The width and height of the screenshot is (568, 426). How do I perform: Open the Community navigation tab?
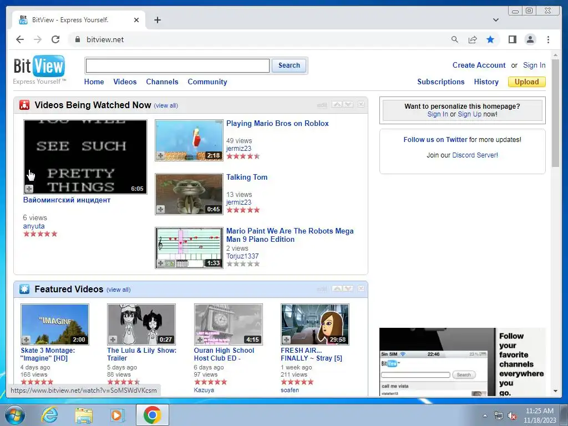207,82
